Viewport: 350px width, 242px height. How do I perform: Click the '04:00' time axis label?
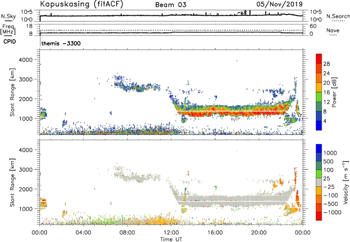(84, 233)
